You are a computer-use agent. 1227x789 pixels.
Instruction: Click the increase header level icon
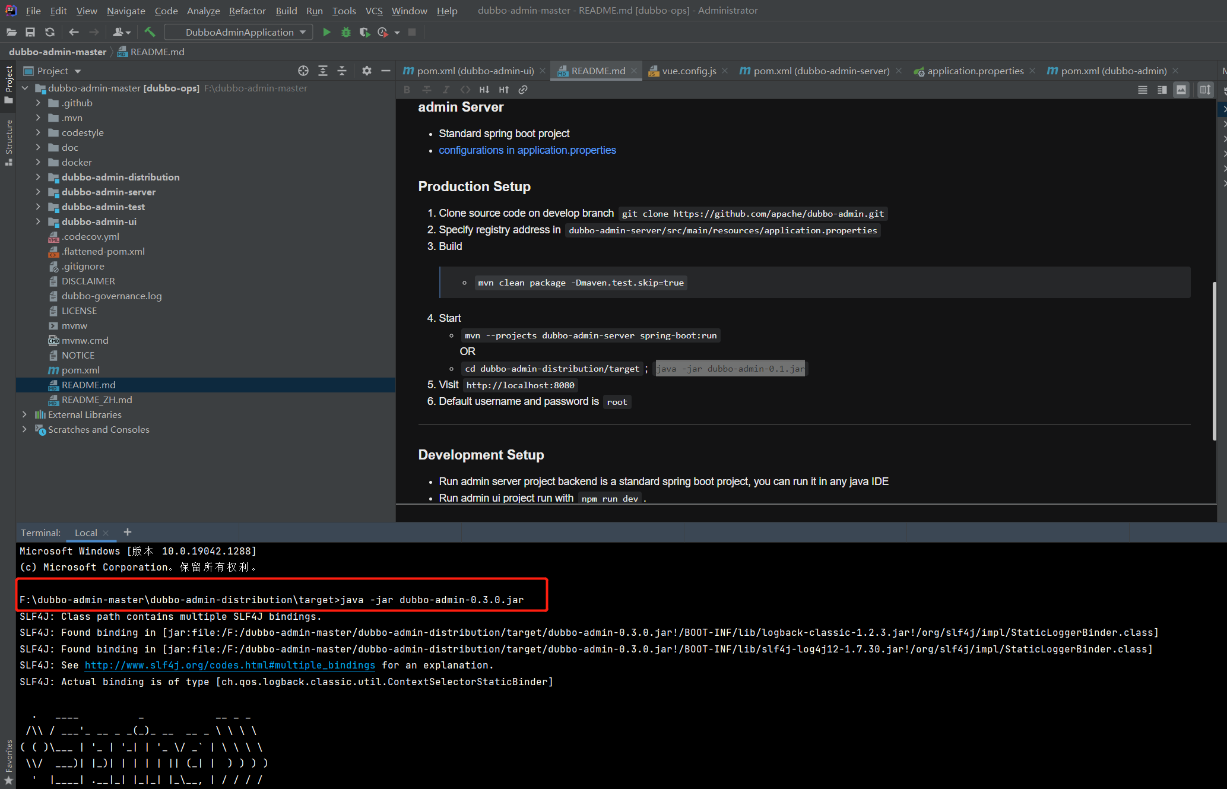pyautogui.click(x=504, y=90)
